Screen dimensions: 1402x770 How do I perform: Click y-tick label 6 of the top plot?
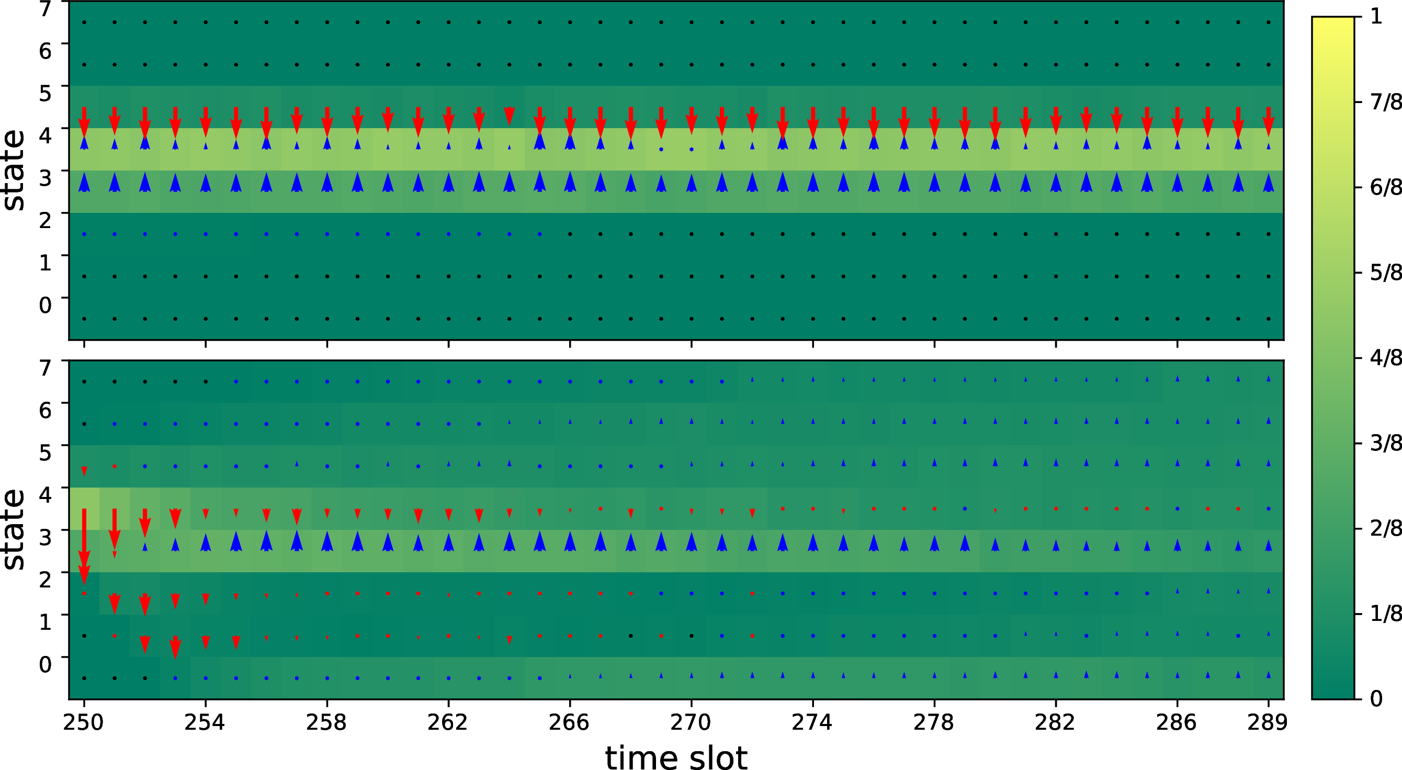pyautogui.click(x=46, y=51)
